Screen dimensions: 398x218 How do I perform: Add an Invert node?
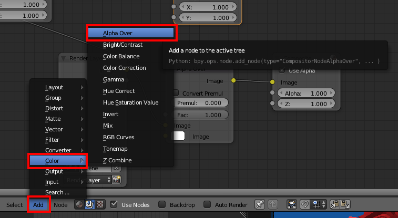tap(131, 114)
